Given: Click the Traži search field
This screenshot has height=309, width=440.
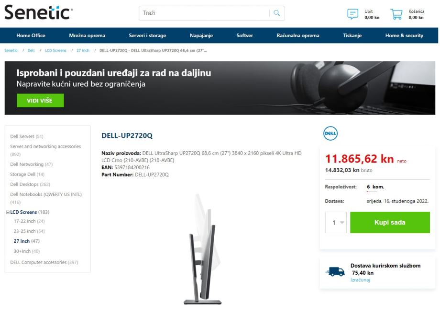Looking at the screenshot, I should 205,13.
